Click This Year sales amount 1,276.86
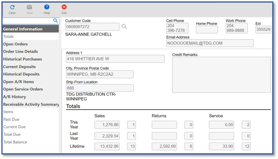Viewport: 278px width, 159px height. tap(107, 125)
